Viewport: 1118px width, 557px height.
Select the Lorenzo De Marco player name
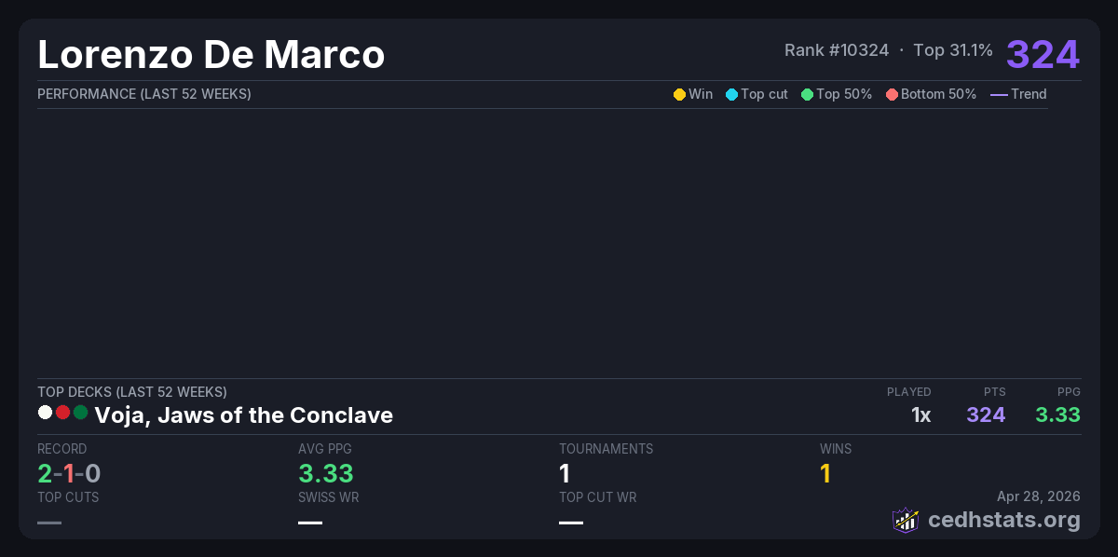(211, 54)
